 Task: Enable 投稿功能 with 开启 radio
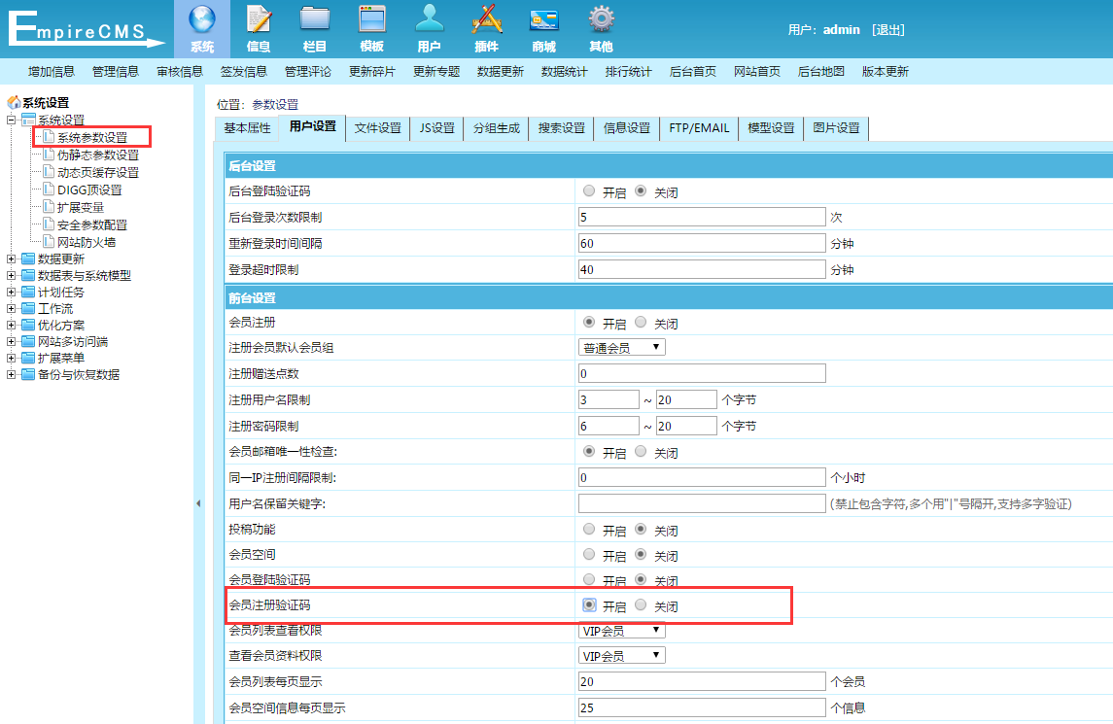pyautogui.click(x=588, y=529)
